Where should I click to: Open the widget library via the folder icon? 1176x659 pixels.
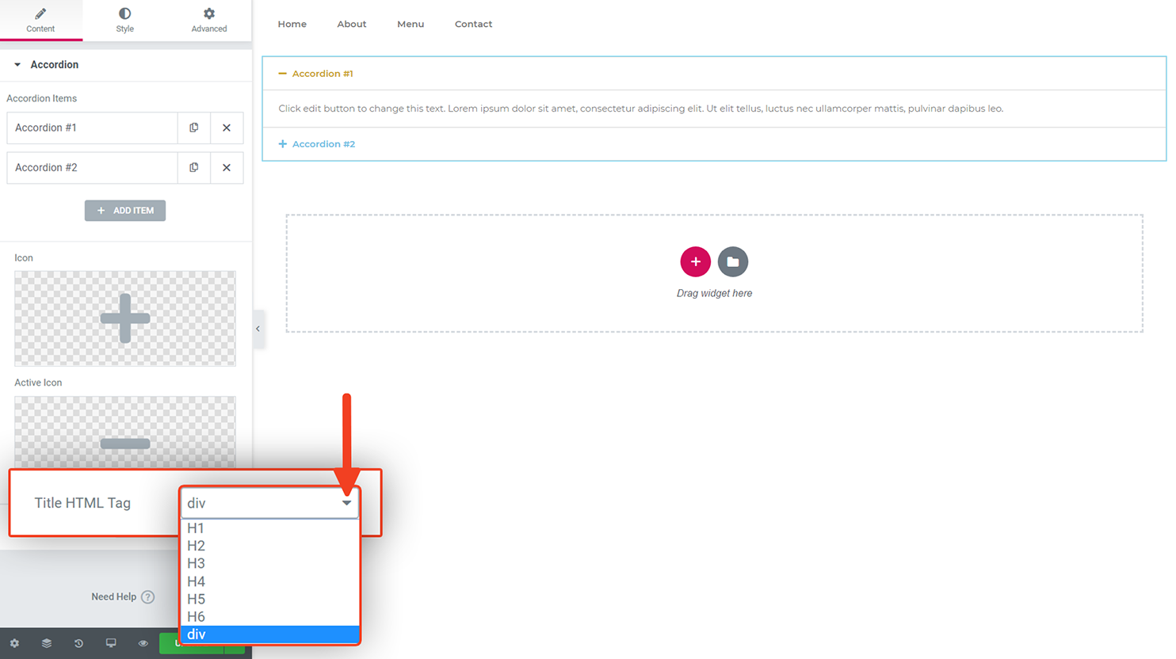[732, 261]
